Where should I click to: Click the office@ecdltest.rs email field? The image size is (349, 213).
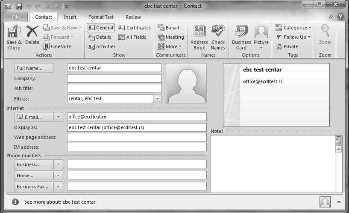(x=137, y=117)
